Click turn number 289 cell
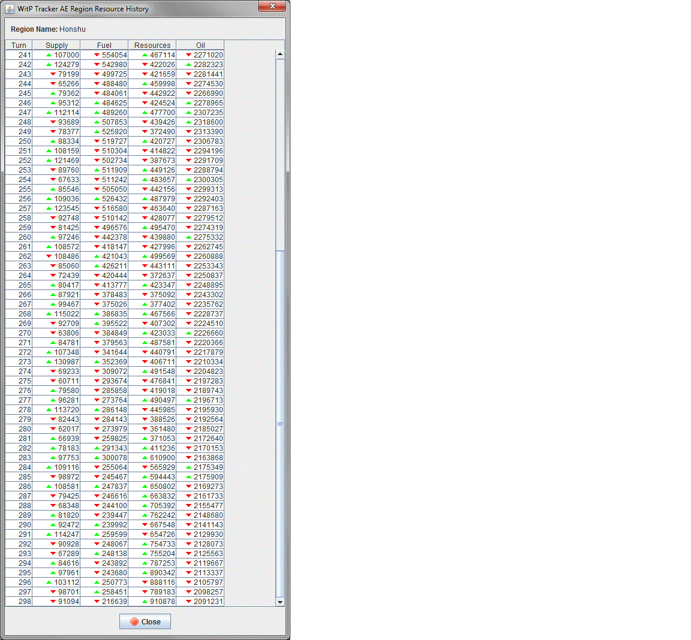The image size is (691, 640). [19, 515]
